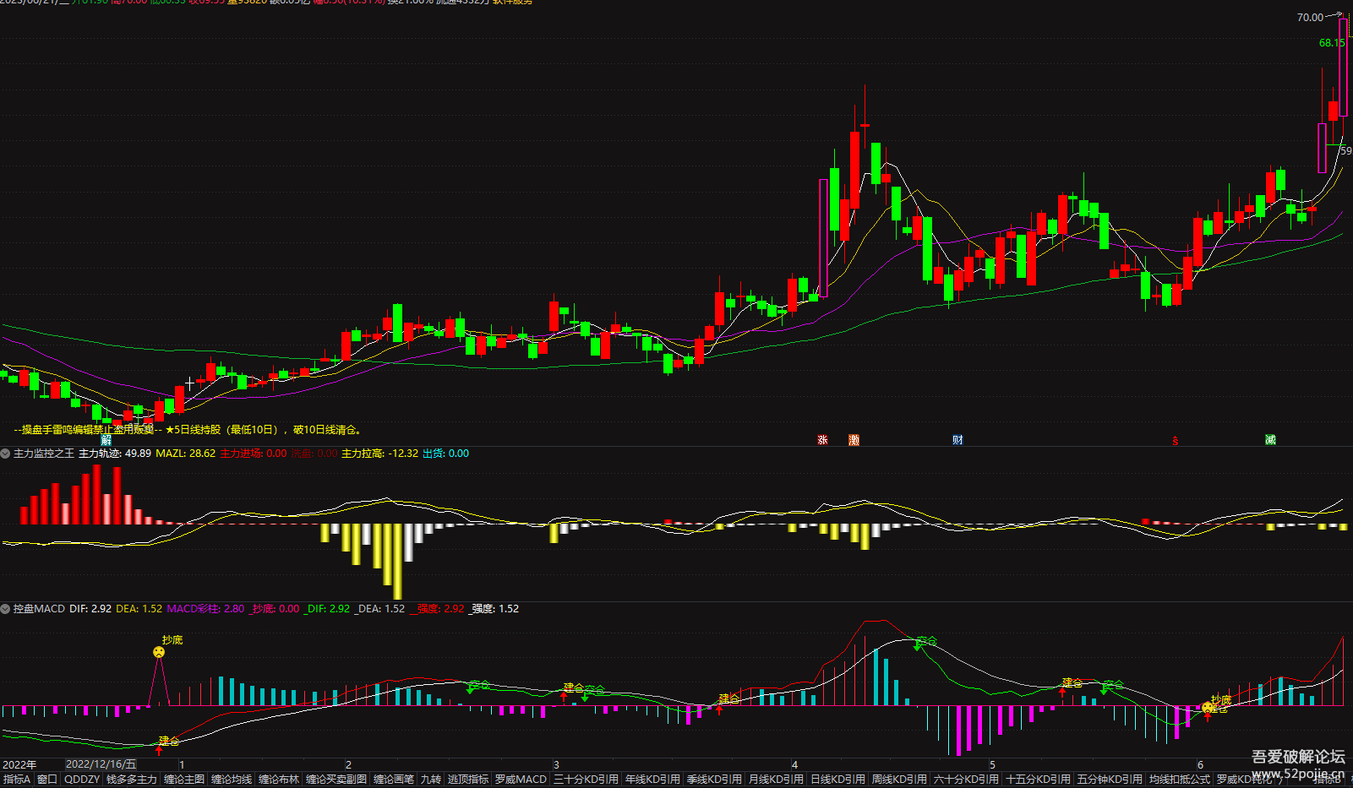
Task: Select the 五分钟KD引用 tab
Action: coord(1110,780)
